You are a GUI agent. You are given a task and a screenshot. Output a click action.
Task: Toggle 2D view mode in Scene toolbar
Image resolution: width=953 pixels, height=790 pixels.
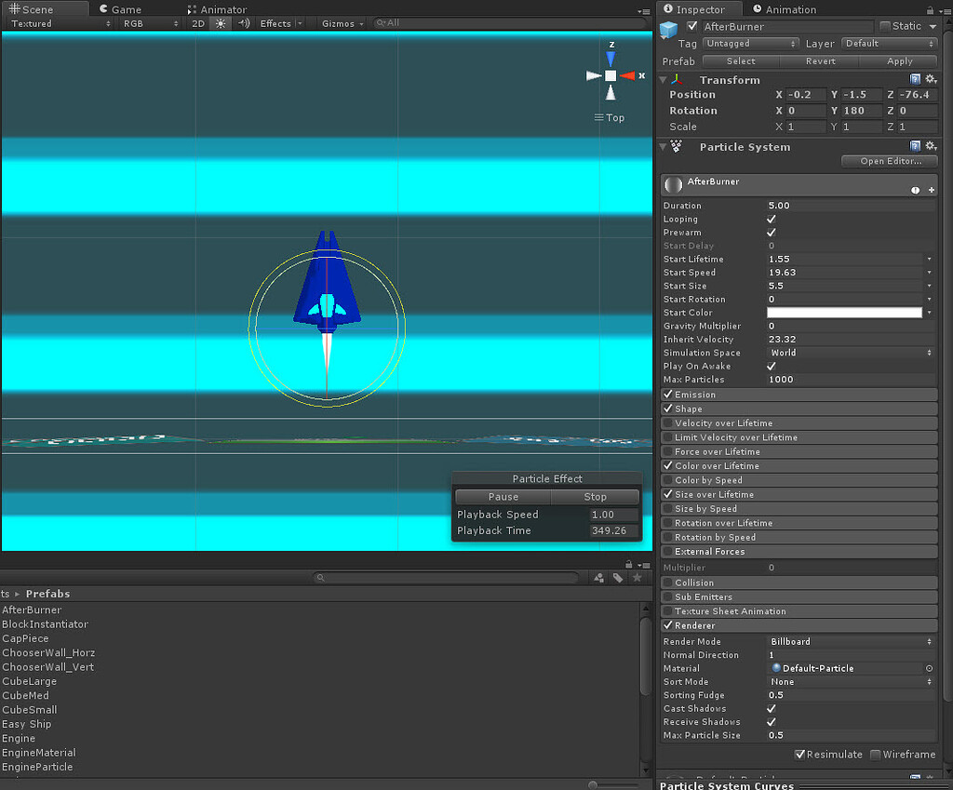[198, 23]
